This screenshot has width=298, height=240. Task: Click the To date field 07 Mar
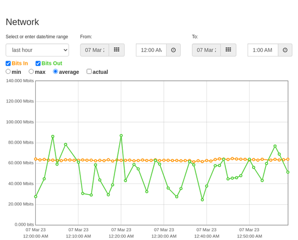pyautogui.click(x=206, y=50)
